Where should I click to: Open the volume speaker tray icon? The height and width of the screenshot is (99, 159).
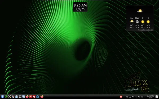coord(133,97)
